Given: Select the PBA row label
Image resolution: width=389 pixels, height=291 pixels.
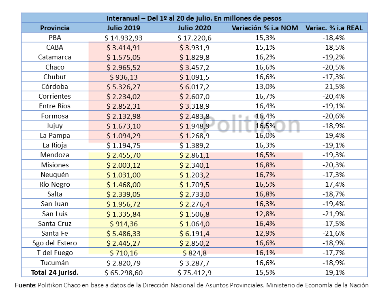Looking at the screenshot, I should coord(55,38).
